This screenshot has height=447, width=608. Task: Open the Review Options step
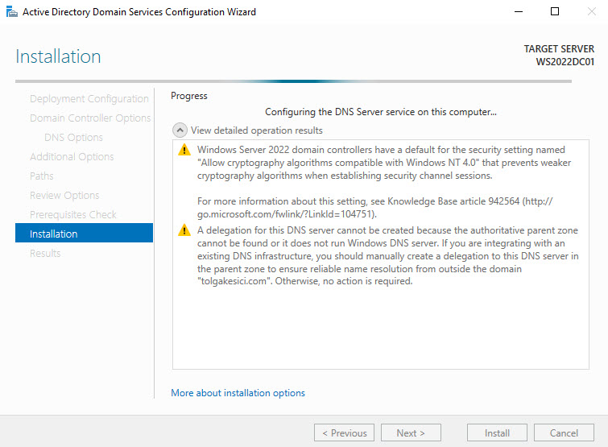64,196
